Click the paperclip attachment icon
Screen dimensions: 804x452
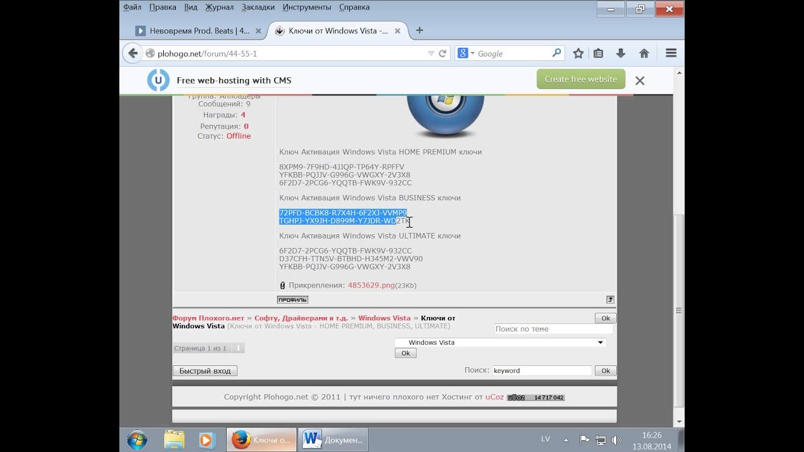click(283, 285)
